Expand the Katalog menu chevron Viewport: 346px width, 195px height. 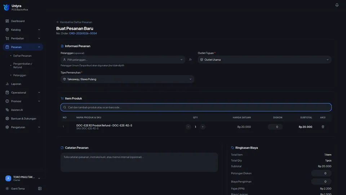click(x=39, y=30)
